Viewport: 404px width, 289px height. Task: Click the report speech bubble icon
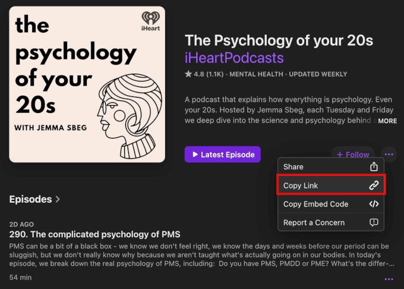374,222
